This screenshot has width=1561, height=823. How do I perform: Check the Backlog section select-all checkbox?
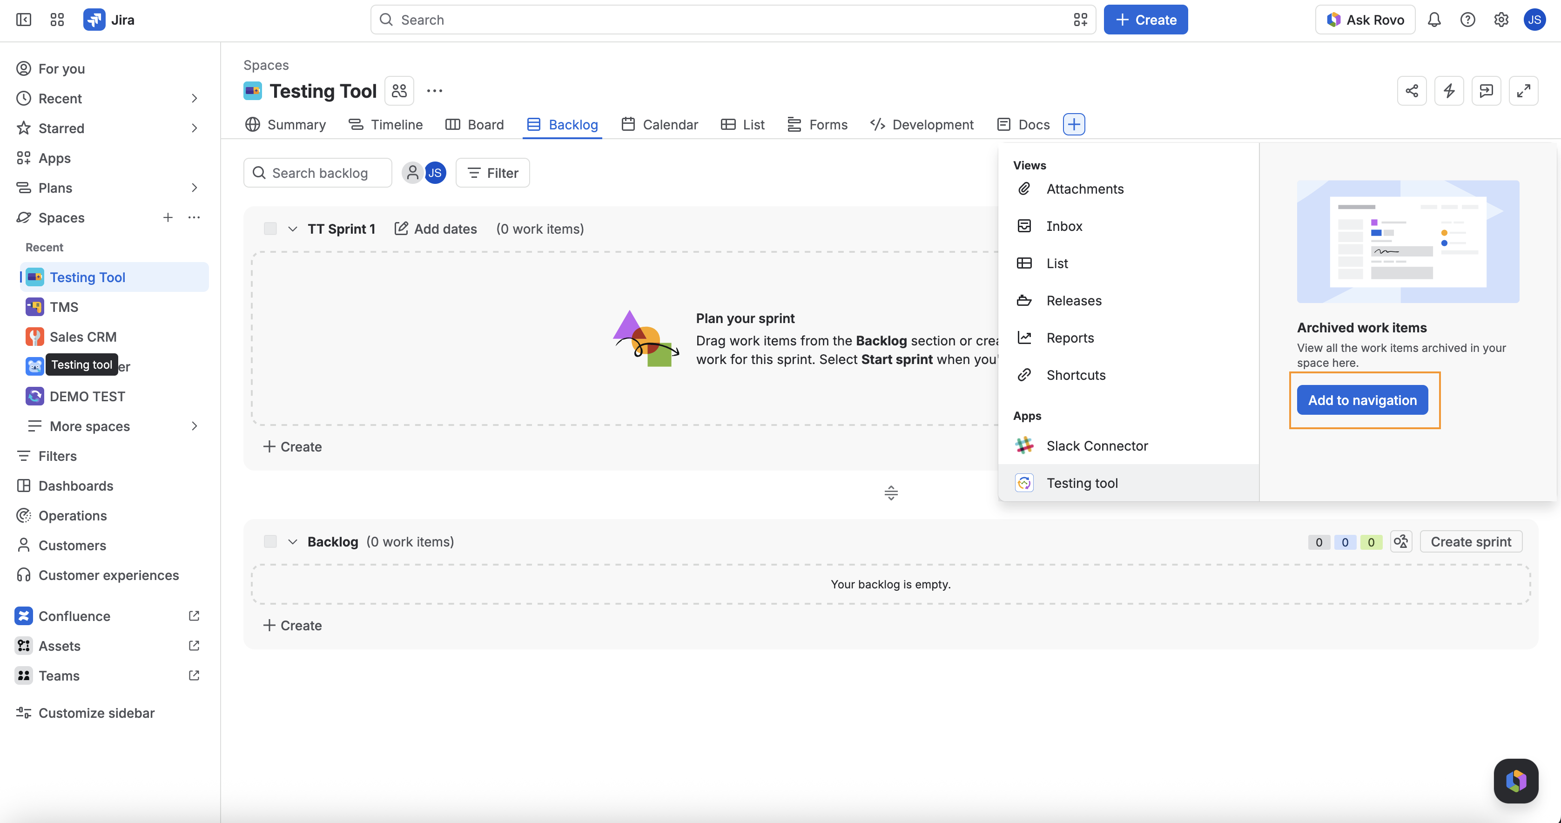pyautogui.click(x=270, y=541)
